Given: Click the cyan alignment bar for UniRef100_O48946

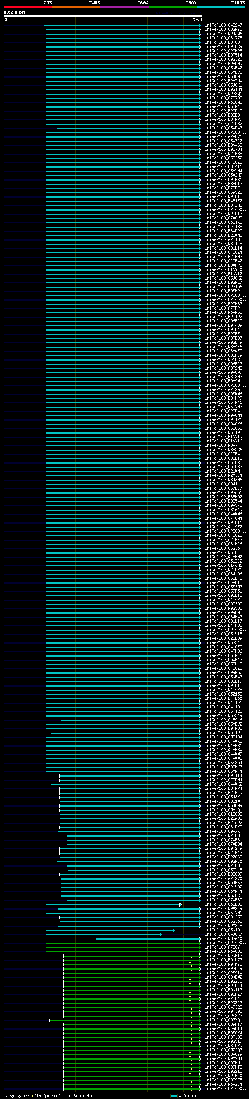Looking at the screenshot, I should point(131,720).
